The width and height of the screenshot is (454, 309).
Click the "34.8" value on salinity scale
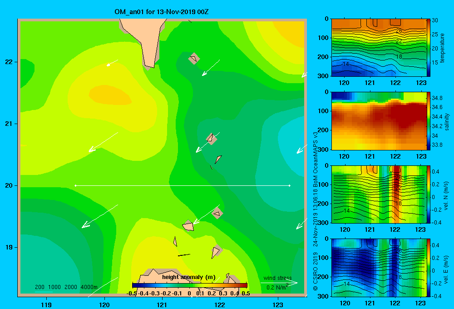[437, 98]
